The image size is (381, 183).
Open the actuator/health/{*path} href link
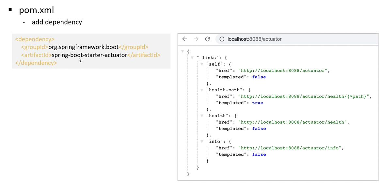pos(304,96)
